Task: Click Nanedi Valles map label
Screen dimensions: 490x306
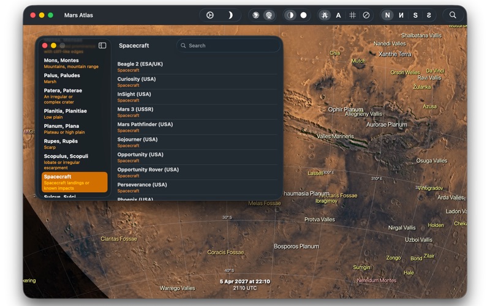Action: [390, 43]
